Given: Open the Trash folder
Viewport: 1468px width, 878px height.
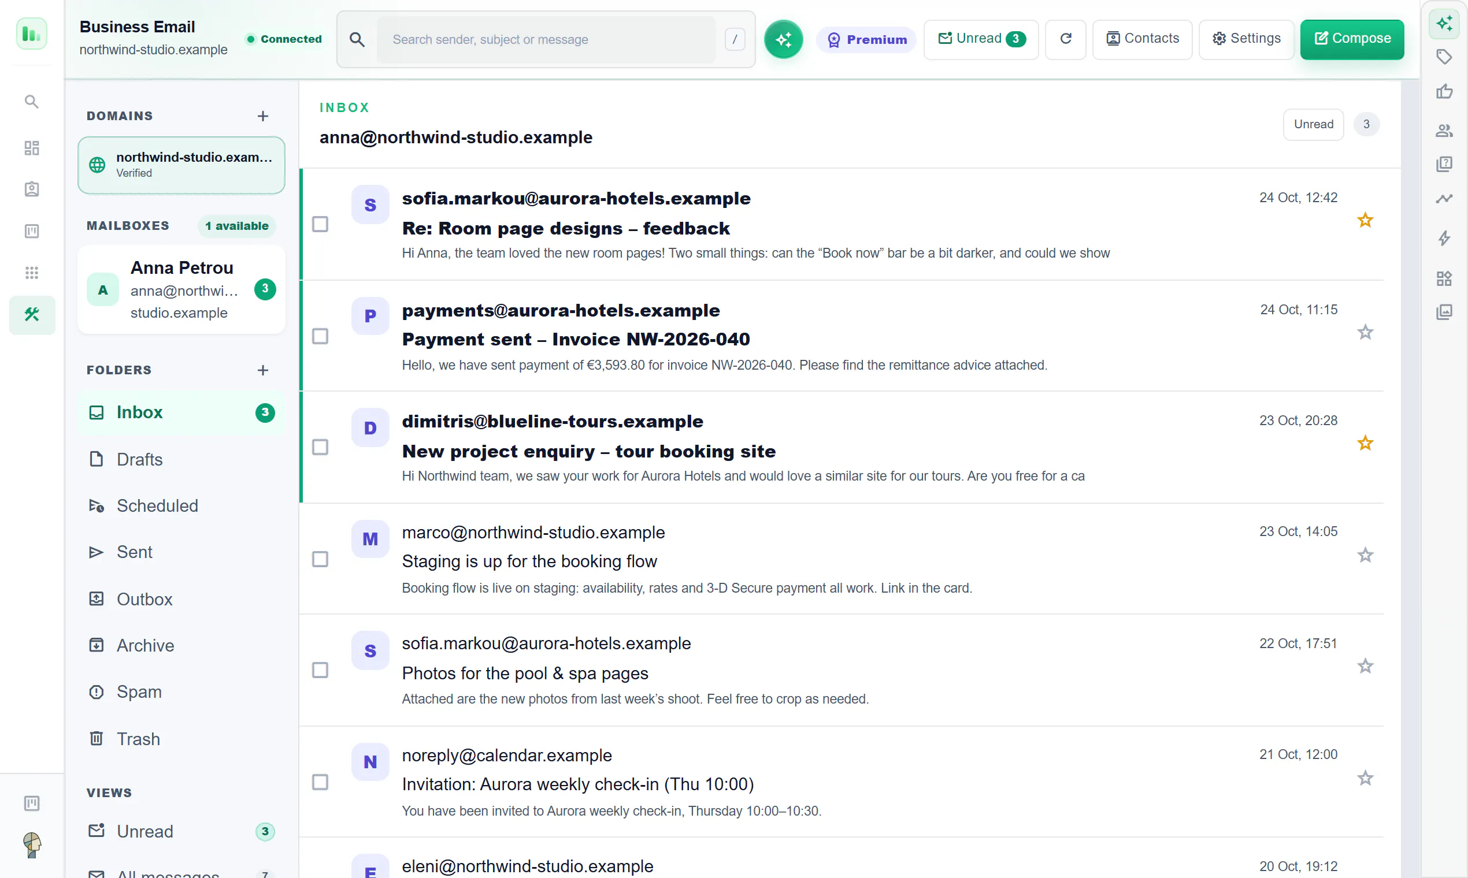Looking at the screenshot, I should pos(181,739).
